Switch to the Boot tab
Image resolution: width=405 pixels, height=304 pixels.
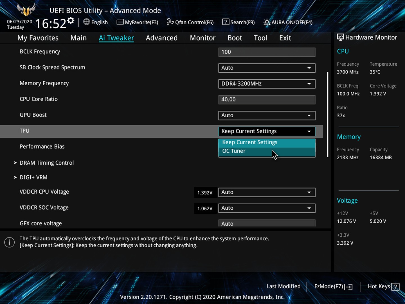click(235, 38)
